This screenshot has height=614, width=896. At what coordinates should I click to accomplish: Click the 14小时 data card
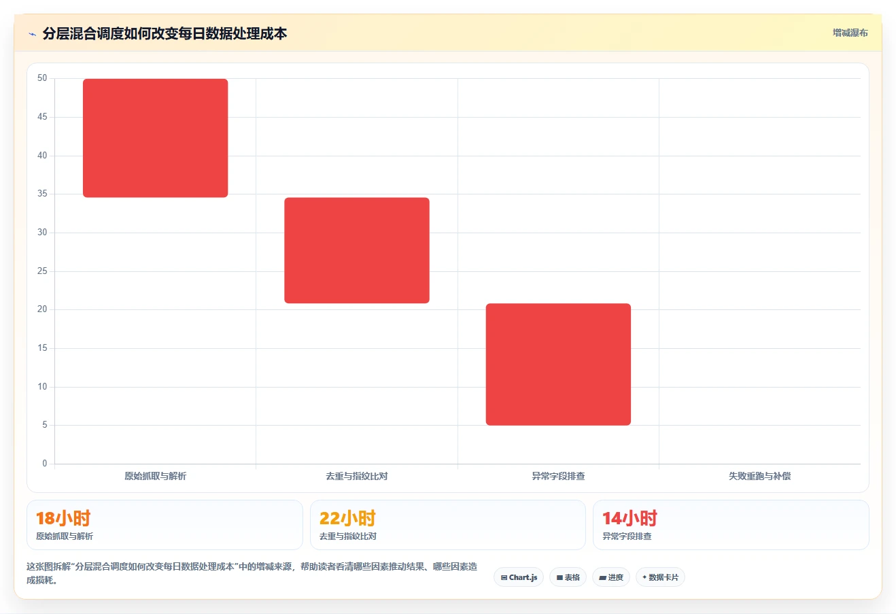(731, 525)
